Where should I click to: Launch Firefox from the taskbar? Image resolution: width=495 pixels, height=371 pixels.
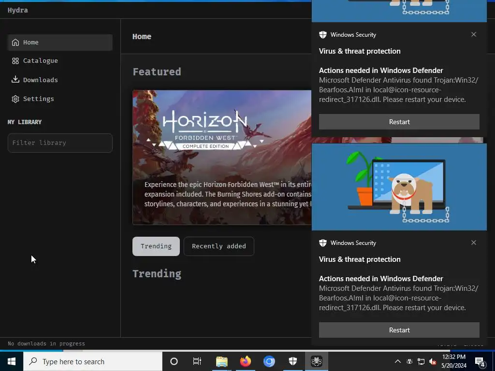tap(245, 361)
